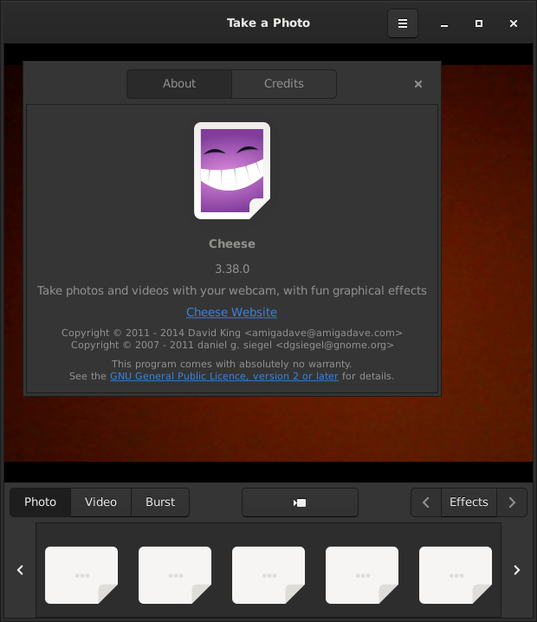Image resolution: width=537 pixels, height=622 pixels.
Task: Go to previous effects page
Action: click(425, 502)
